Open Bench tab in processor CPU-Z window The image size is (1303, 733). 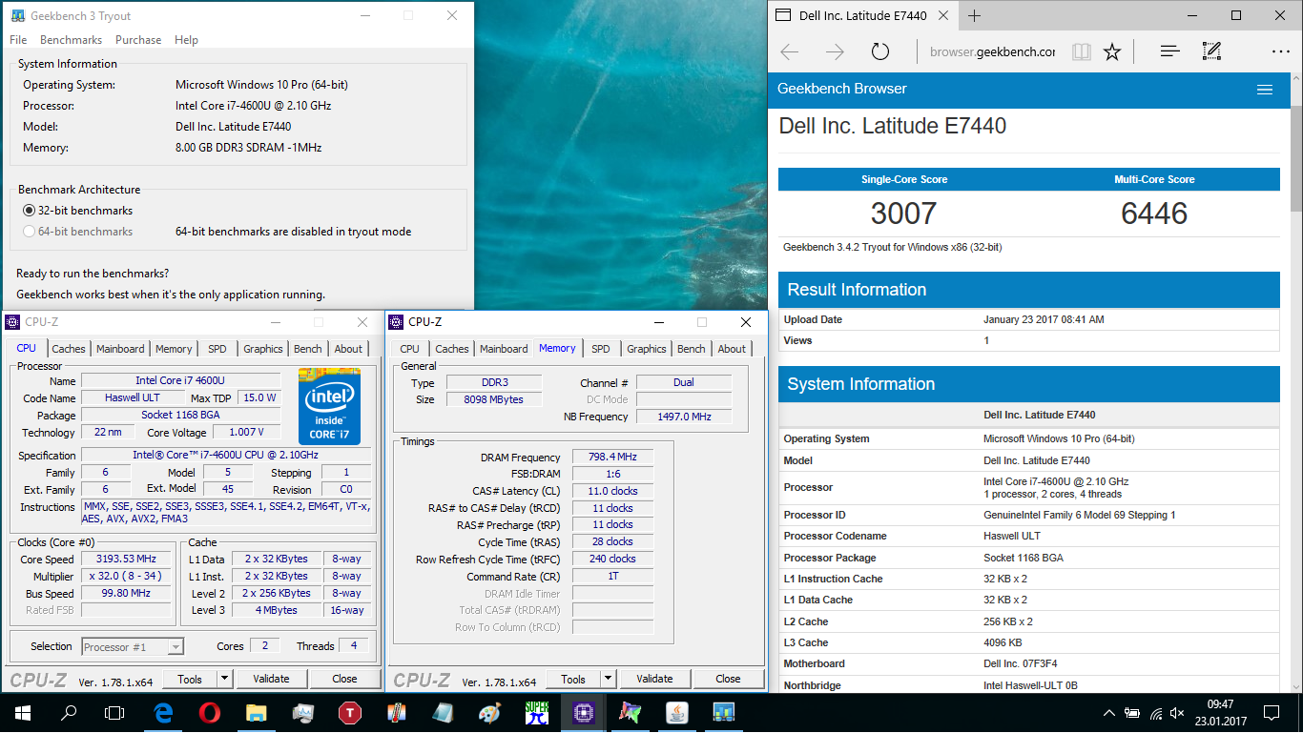click(x=308, y=349)
